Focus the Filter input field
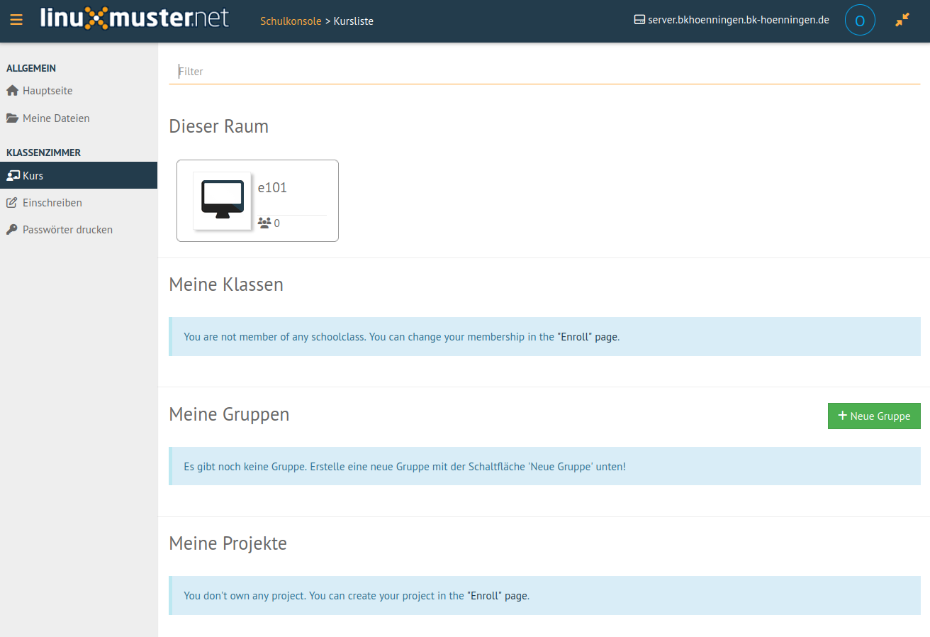Viewport: 930px width, 637px height. point(544,72)
